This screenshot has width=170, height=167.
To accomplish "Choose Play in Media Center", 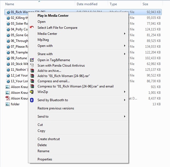I will (x=53, y=16).
